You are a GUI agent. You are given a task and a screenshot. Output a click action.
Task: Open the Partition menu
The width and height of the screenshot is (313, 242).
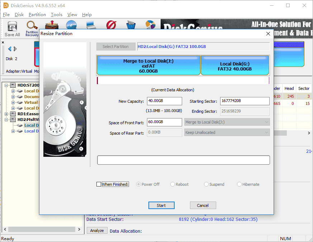pos(37,15)
